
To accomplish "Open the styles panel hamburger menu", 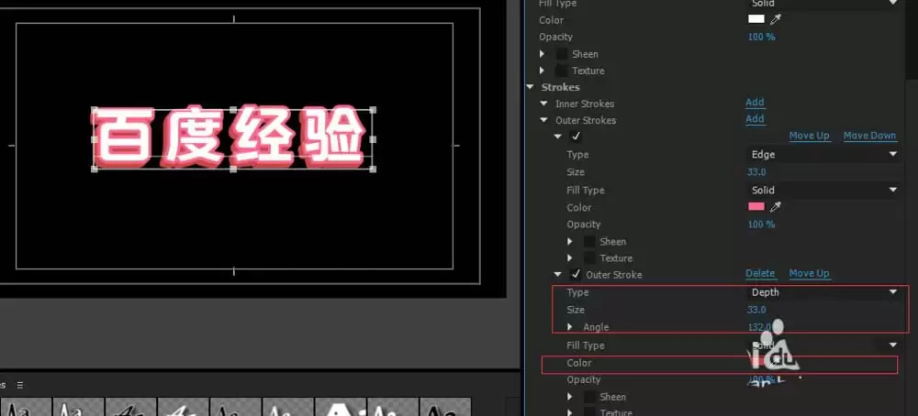I will click(19, 385).
